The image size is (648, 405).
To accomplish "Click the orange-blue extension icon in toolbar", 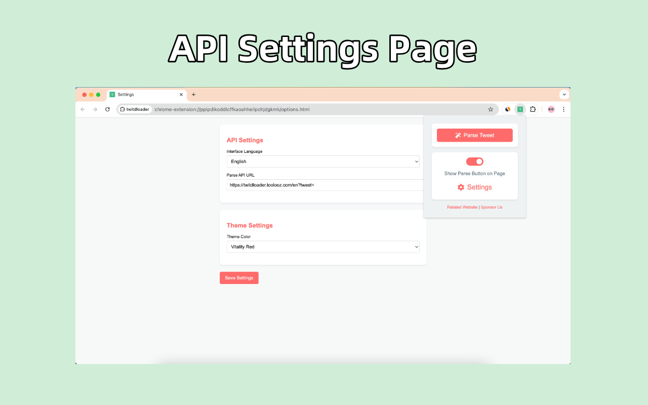I will 508,109.
